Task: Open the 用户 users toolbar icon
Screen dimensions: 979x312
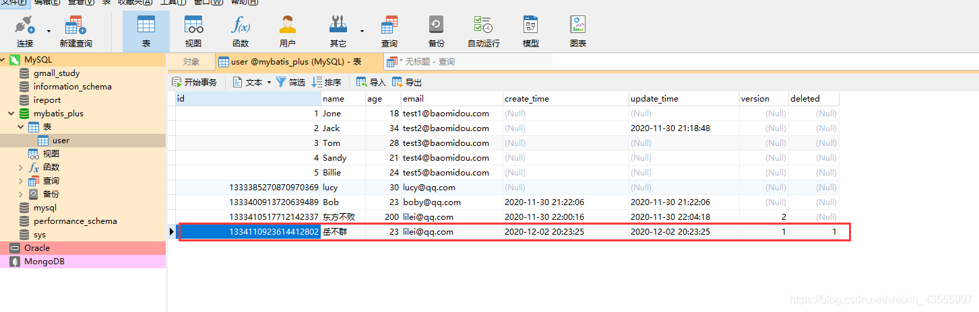Action: click(x=288, y=31)
